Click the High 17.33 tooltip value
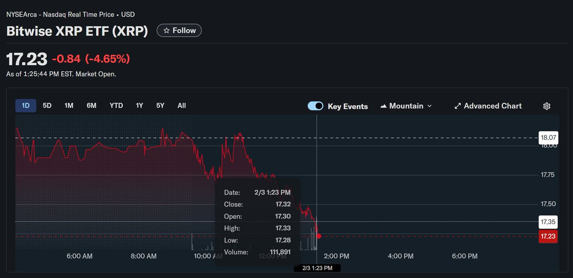 coord(283,228)
